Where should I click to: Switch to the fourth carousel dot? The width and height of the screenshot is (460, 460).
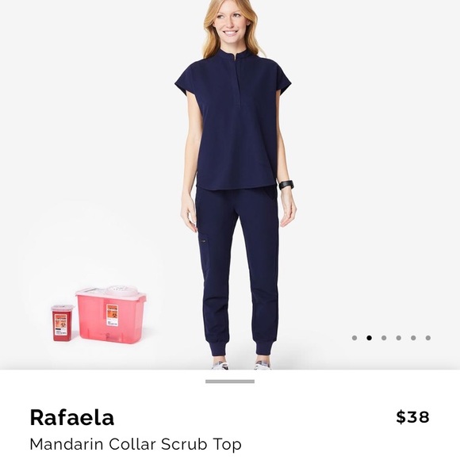(x=398, y=338)
